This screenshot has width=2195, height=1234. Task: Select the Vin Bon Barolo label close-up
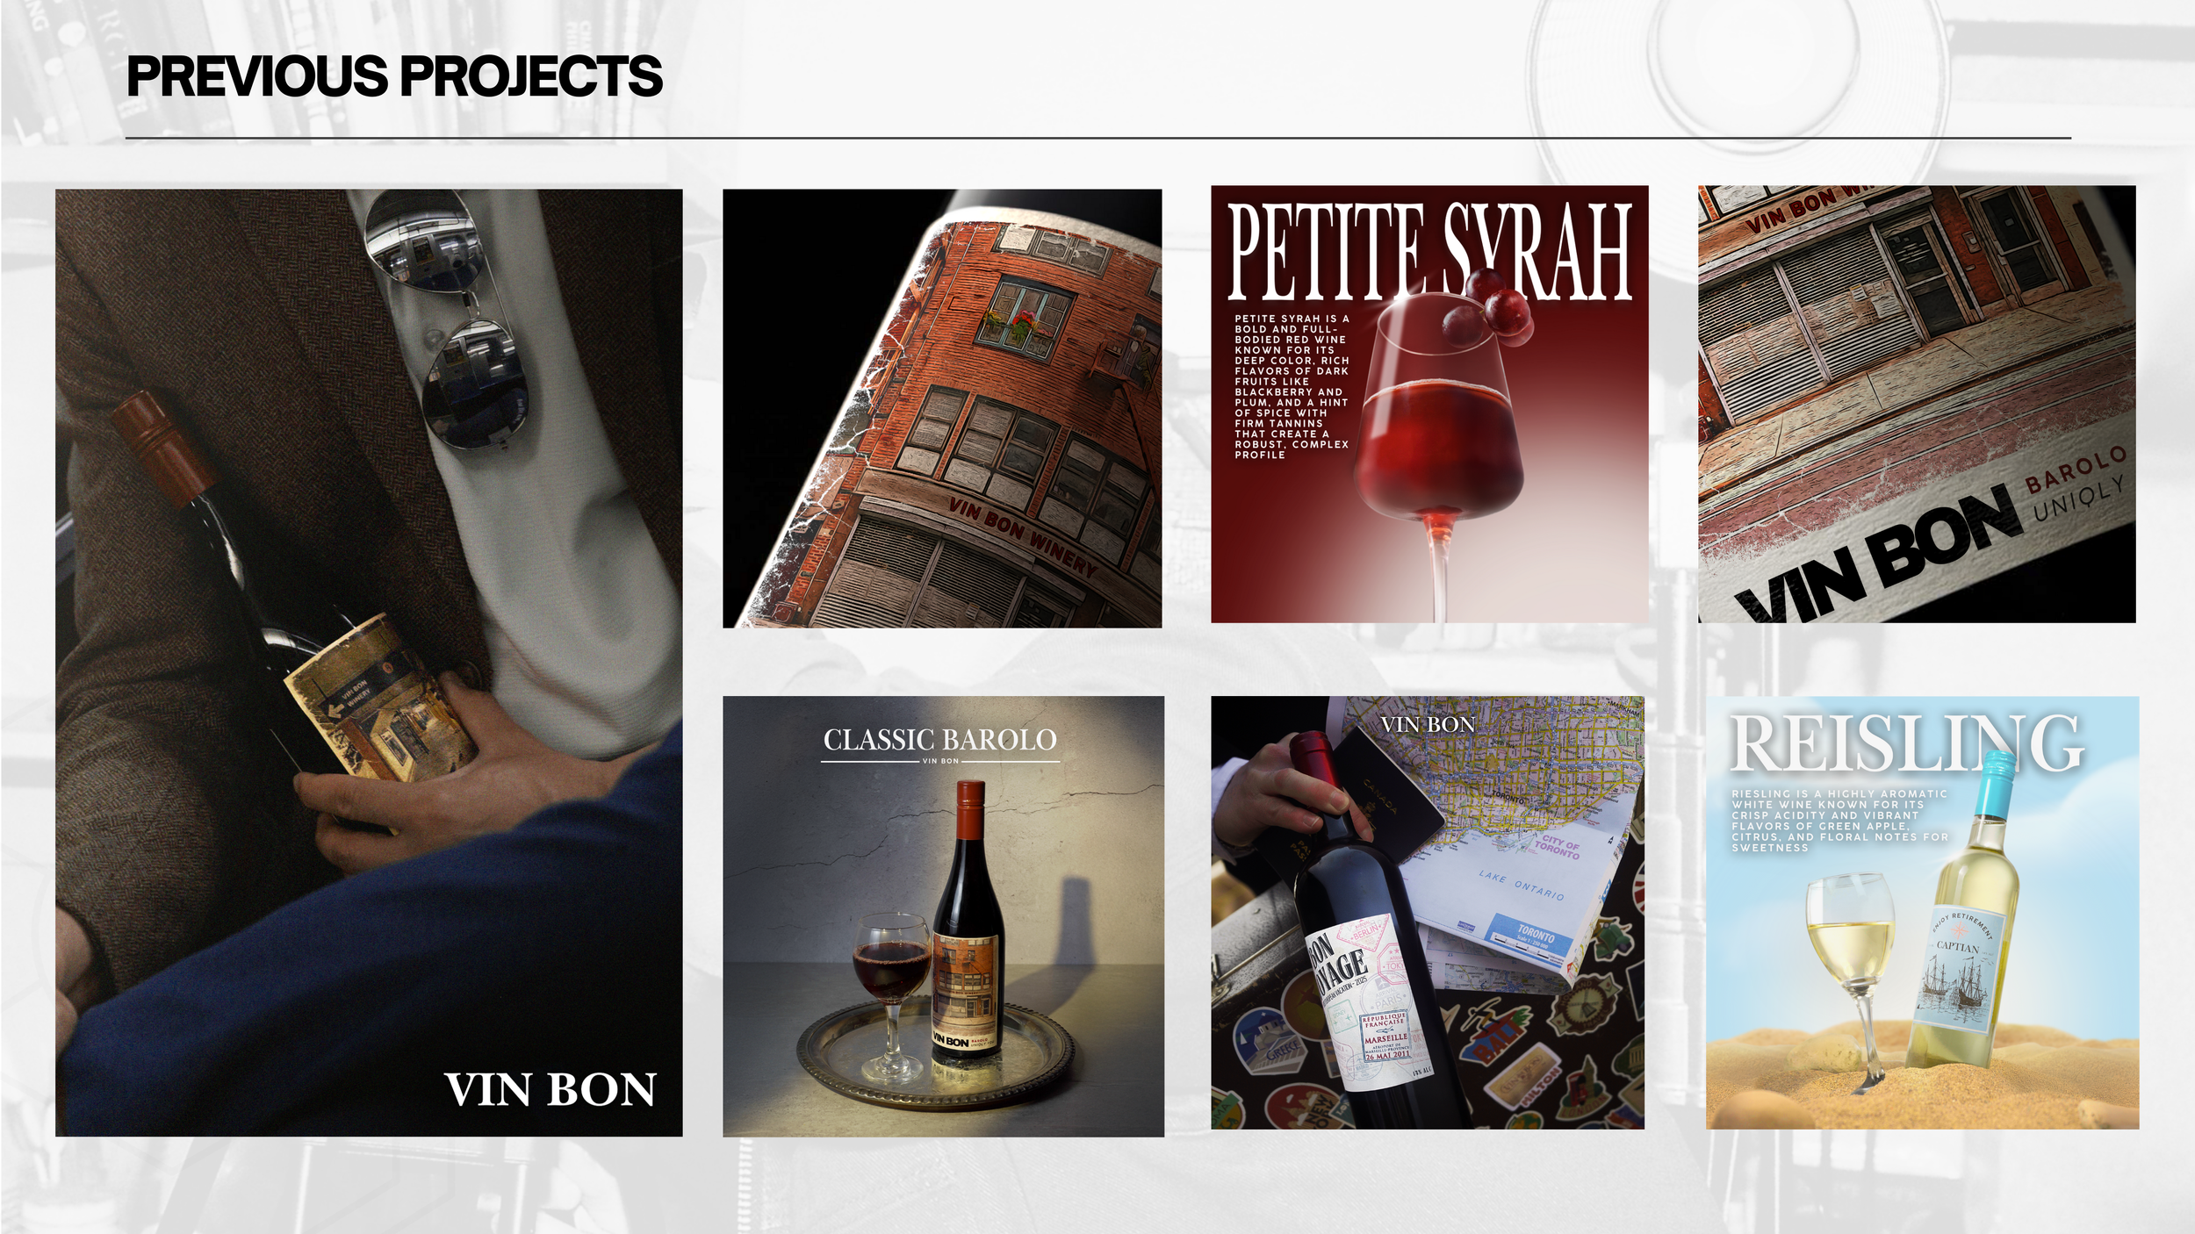click(1917, 404)
